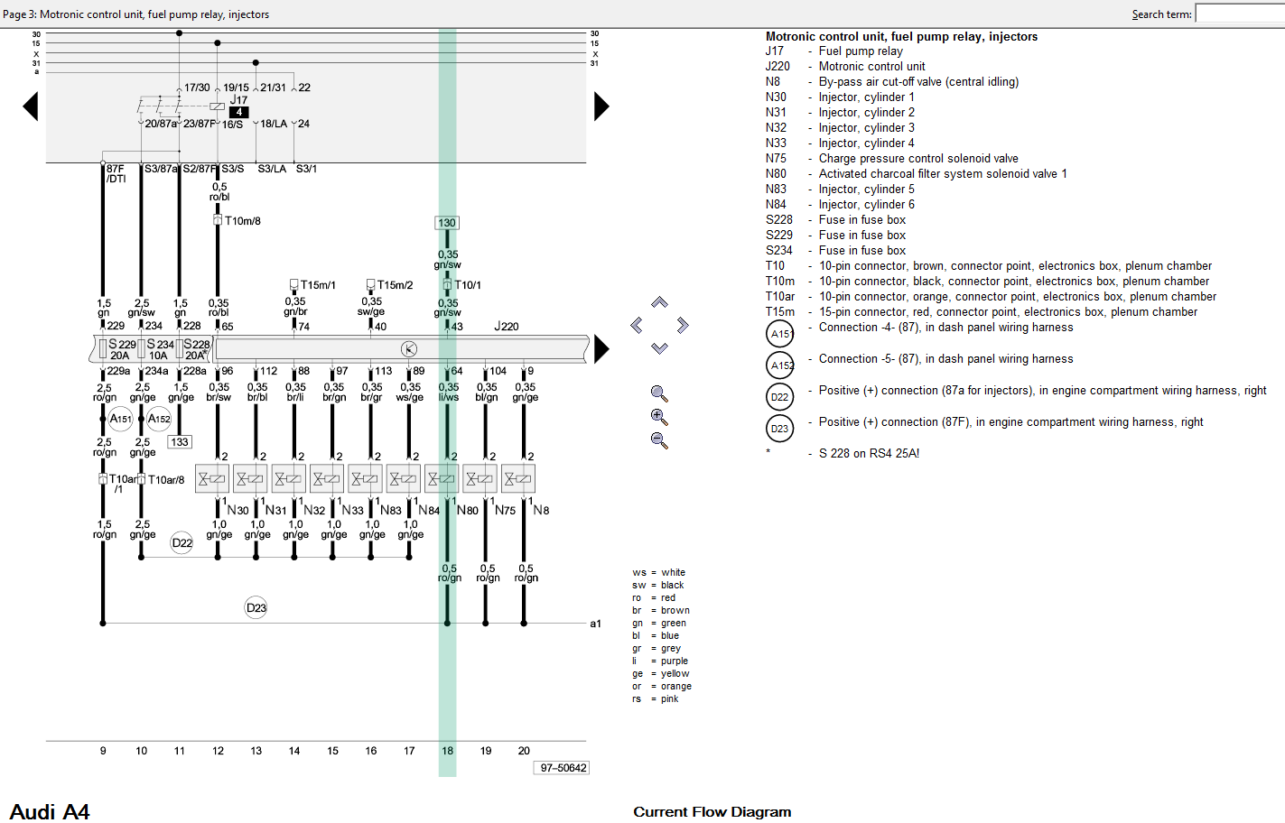
Task: Pan the diagram right with chevron arrow
Action: click(x=683, y=325)
